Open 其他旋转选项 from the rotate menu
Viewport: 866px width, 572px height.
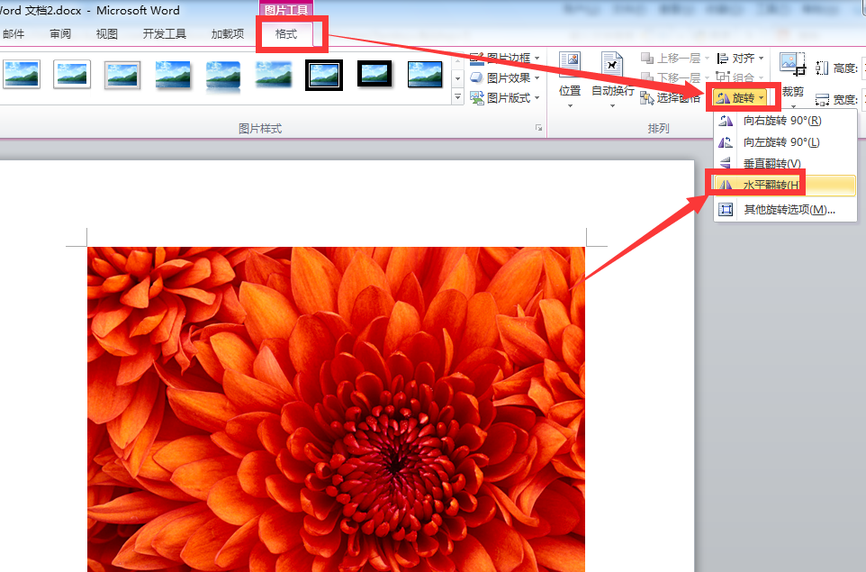pos(785,210)
